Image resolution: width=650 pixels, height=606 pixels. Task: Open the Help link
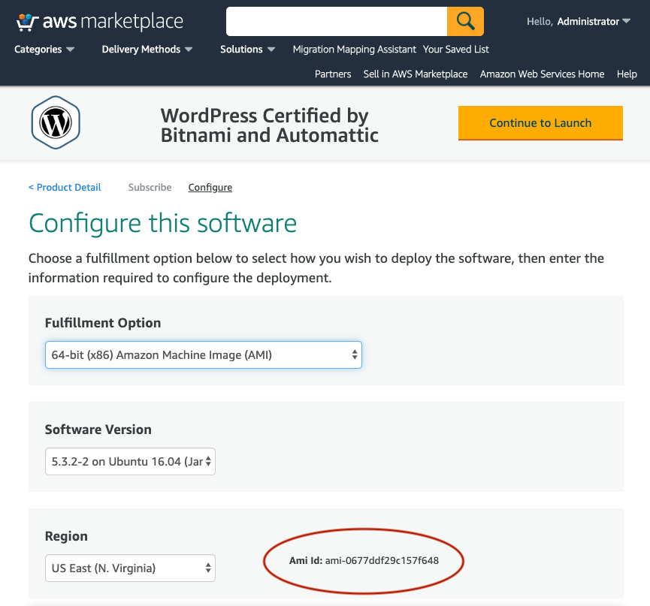coord(627,74)
